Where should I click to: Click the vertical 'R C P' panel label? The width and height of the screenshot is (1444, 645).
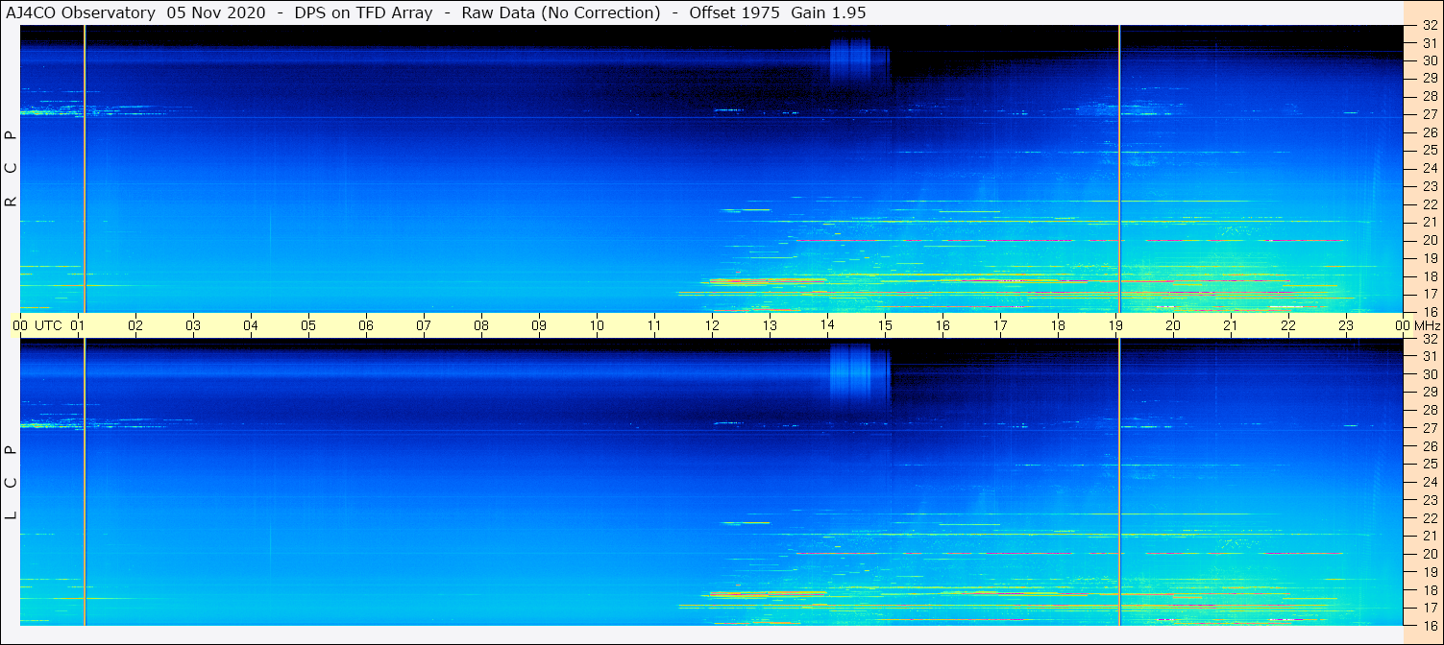coord(11,169)
